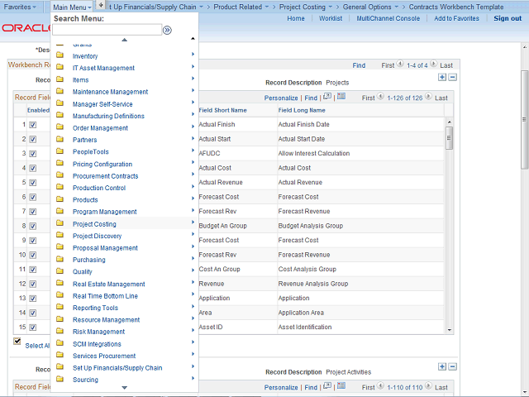Viewport: 529px width, 397px height.
Task: Delete the row in Projects record section
Action: (453, 77)
